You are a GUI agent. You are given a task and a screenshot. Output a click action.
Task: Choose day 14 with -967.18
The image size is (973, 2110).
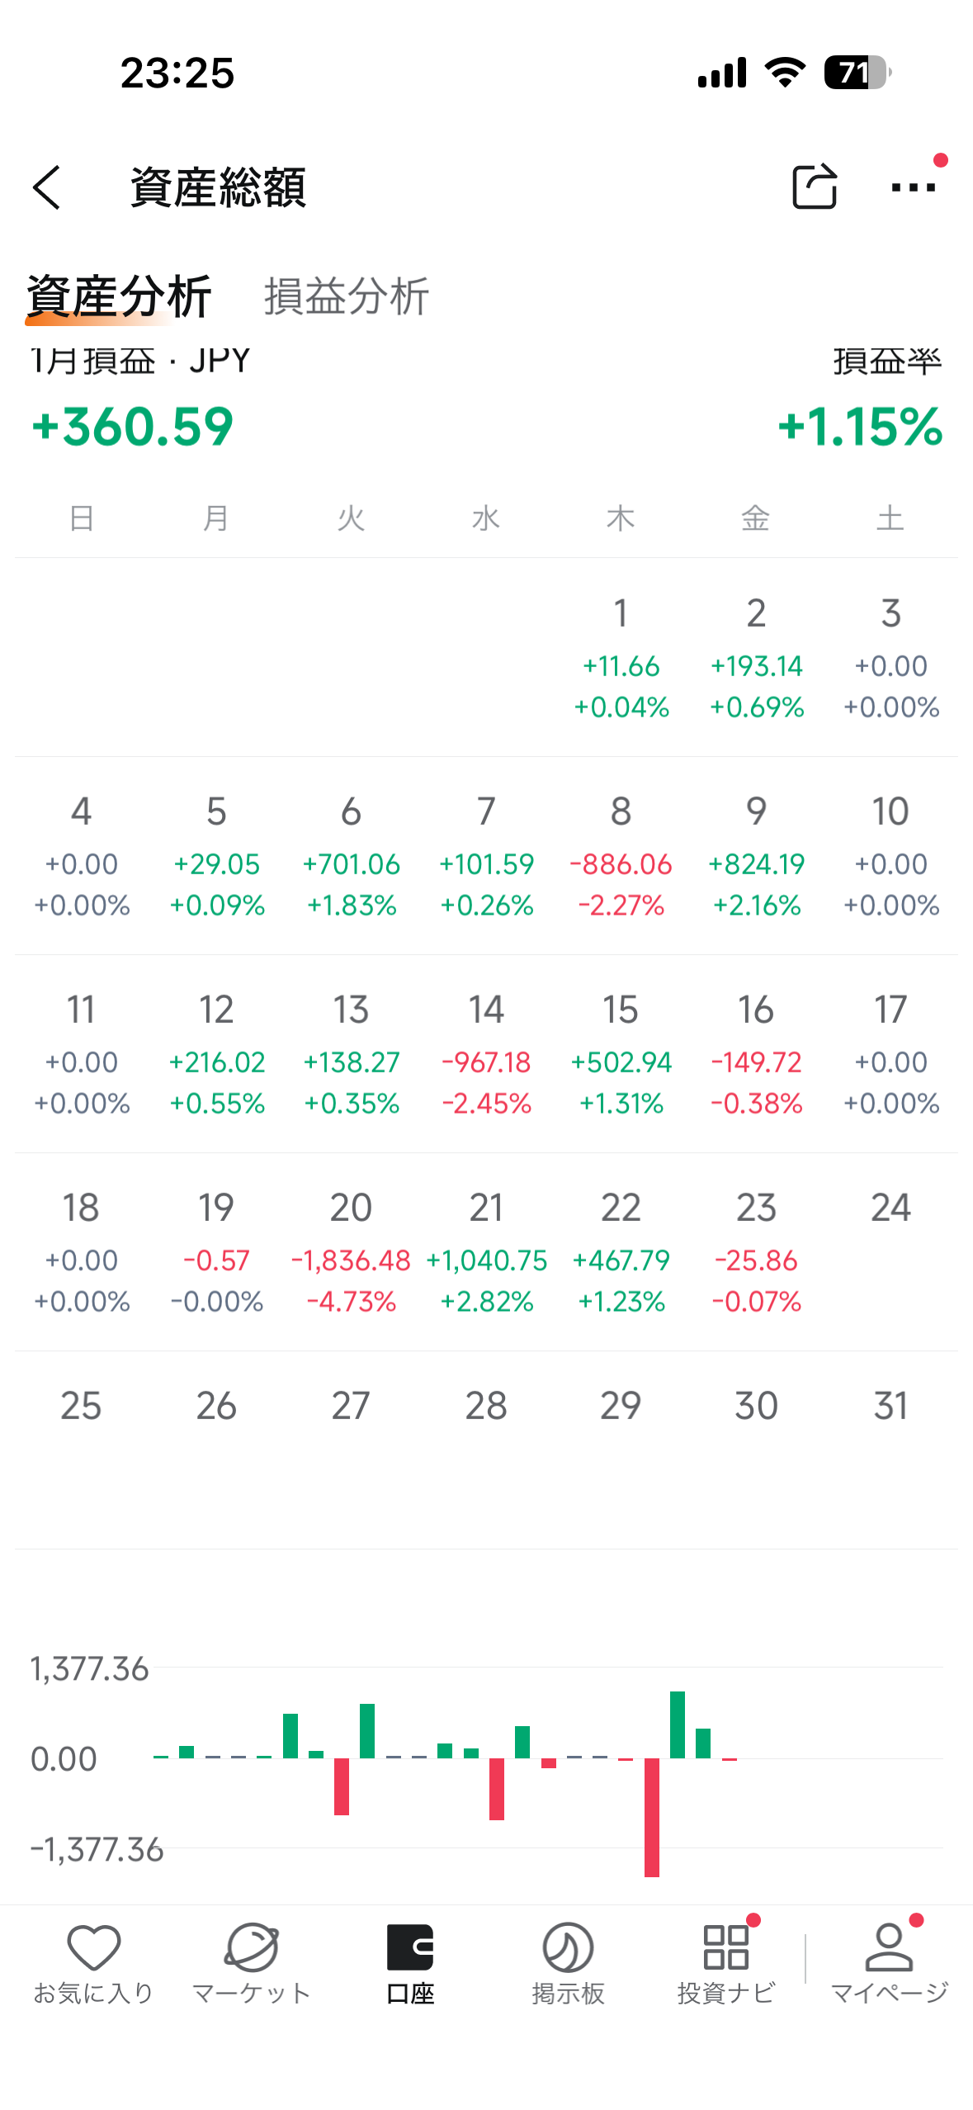(486, 1054)
